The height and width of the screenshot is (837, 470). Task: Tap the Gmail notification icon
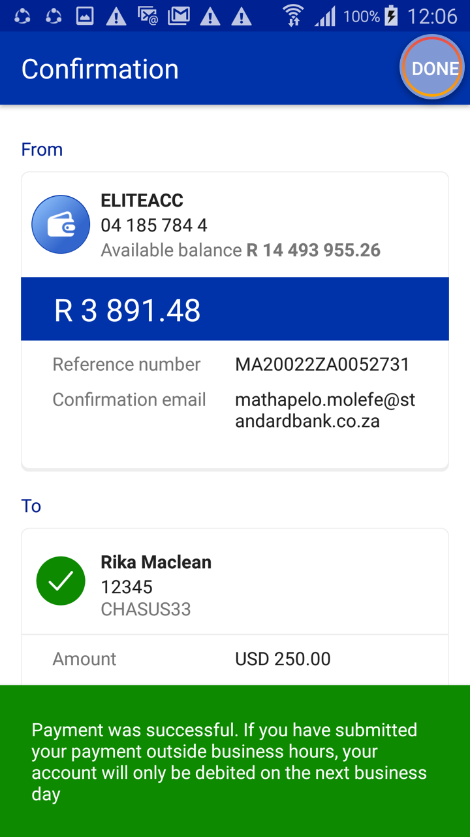(178, 16)
